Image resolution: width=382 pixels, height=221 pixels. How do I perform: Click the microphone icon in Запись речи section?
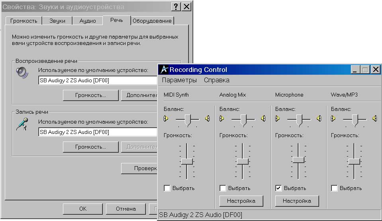(x=22, y=124)
